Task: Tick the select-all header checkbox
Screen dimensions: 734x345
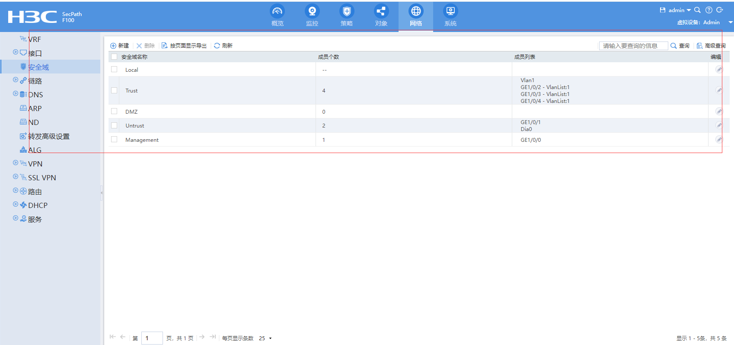Action: 114,57
